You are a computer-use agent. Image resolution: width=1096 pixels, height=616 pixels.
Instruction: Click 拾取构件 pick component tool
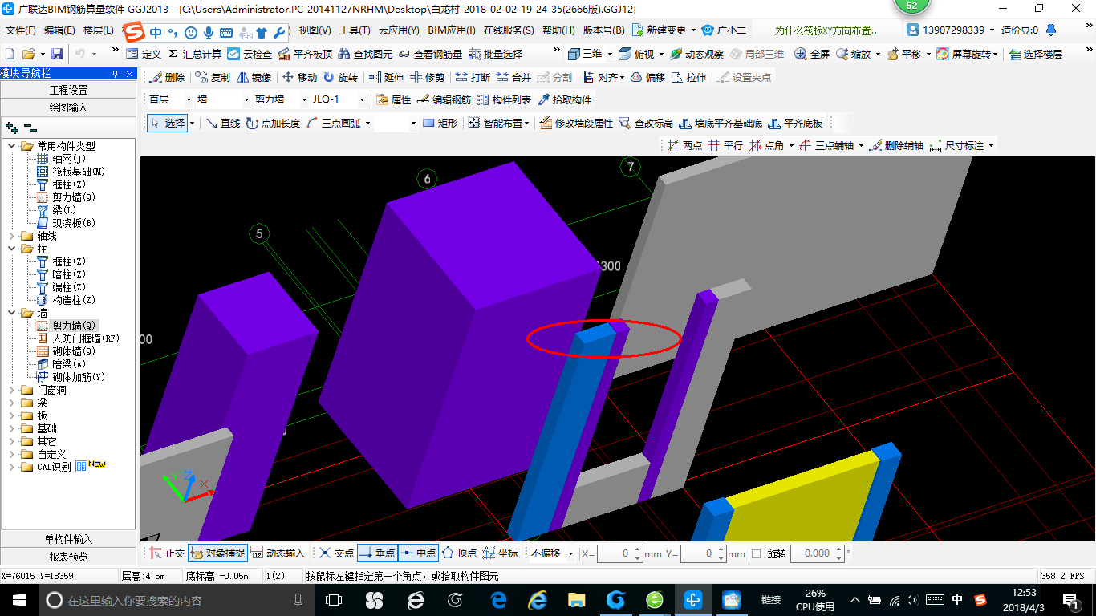(x=564, y=100)
